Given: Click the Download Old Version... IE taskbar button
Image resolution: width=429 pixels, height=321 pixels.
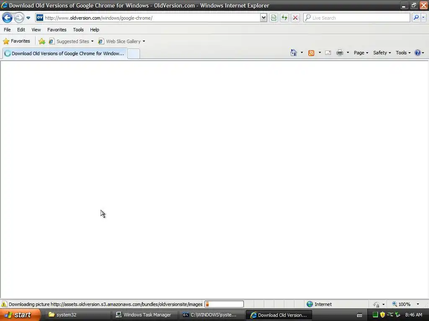Looking at the screenshot, I should point(279,315).
